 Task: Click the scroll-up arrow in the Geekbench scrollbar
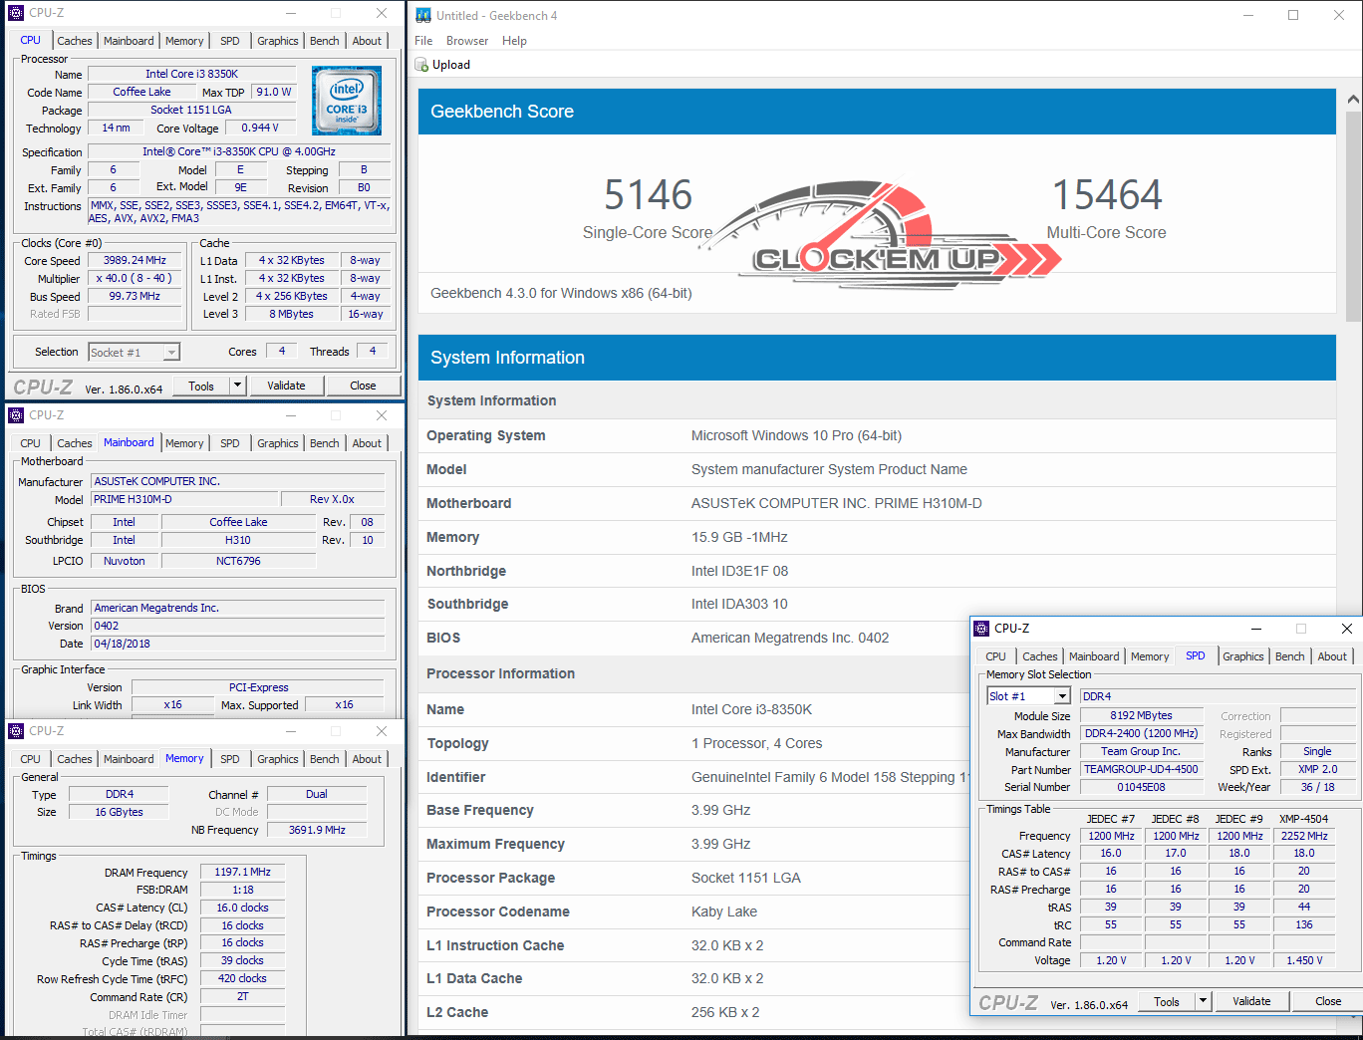click(x=1352, y=100)
